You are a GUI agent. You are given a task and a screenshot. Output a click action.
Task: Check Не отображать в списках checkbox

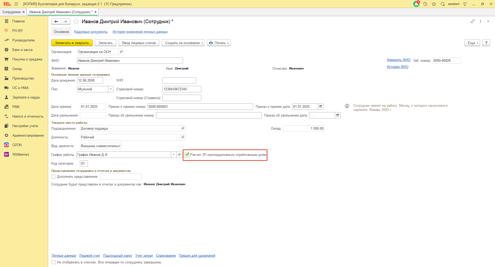(x=54, y=262)
